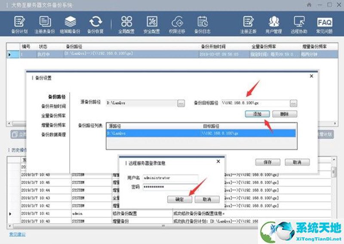The width and height of the screenshot is (344, 244).
Task: Click the 目标路径 column header
Action: click(249, 126)
